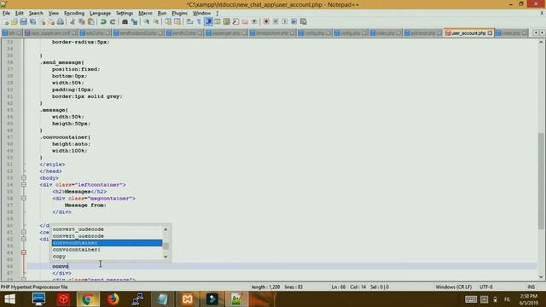
Task: Toggle Word Wrap in the toolbar
Action: (189, 22)
